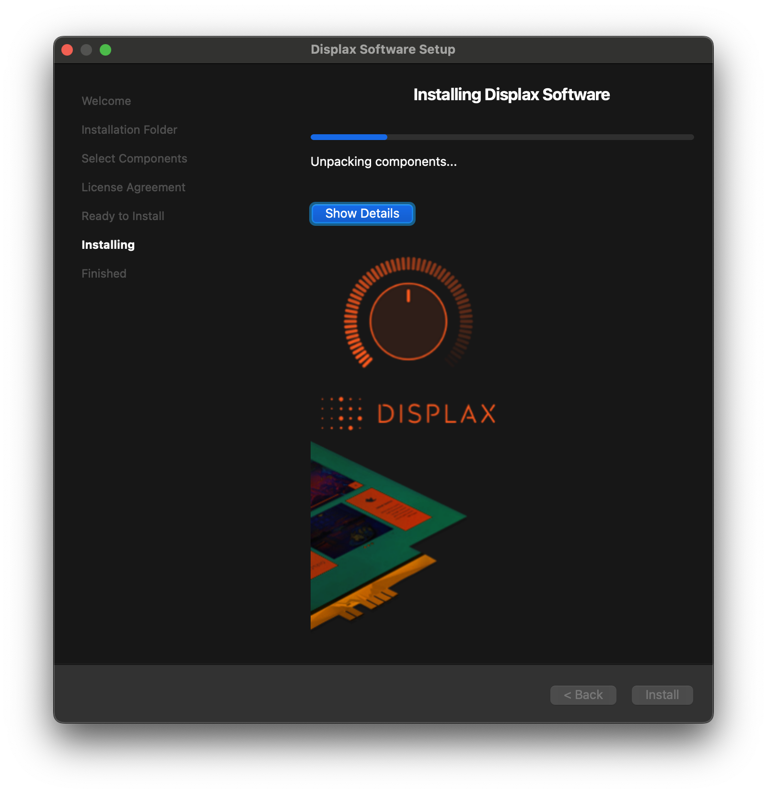Go to the Installation Folder step
767x794 pixels.
129,130
